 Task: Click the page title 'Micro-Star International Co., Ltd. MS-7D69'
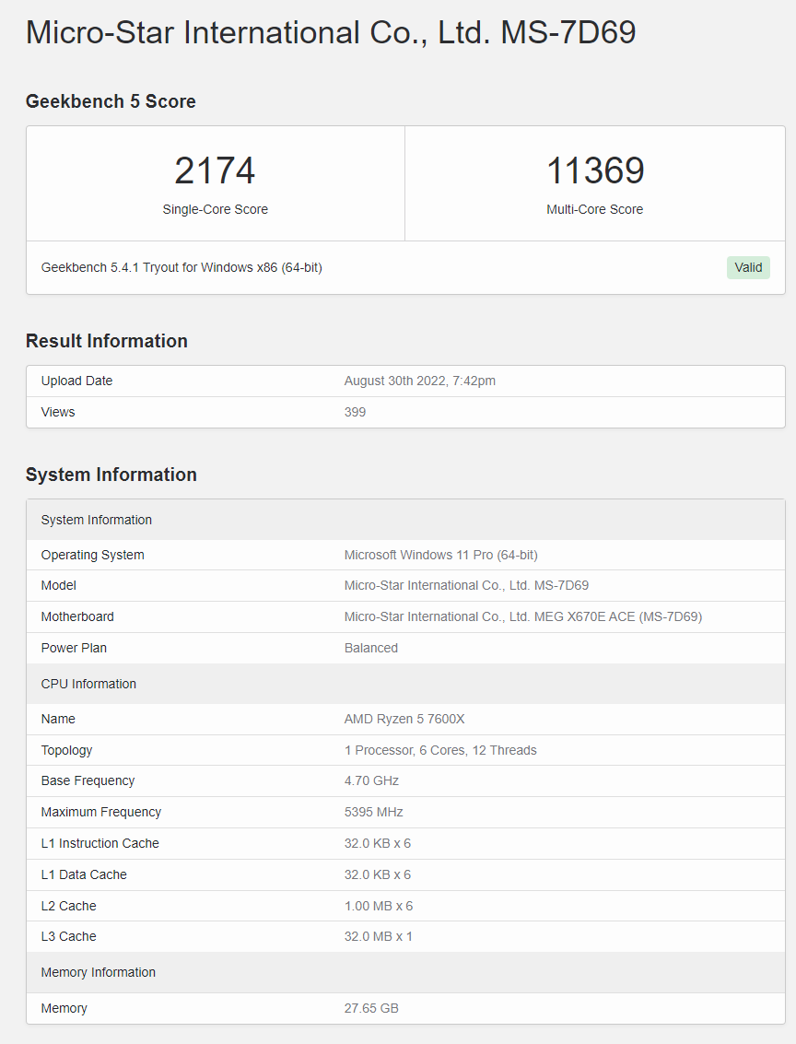pyautogui.click(x=331, y=32)
